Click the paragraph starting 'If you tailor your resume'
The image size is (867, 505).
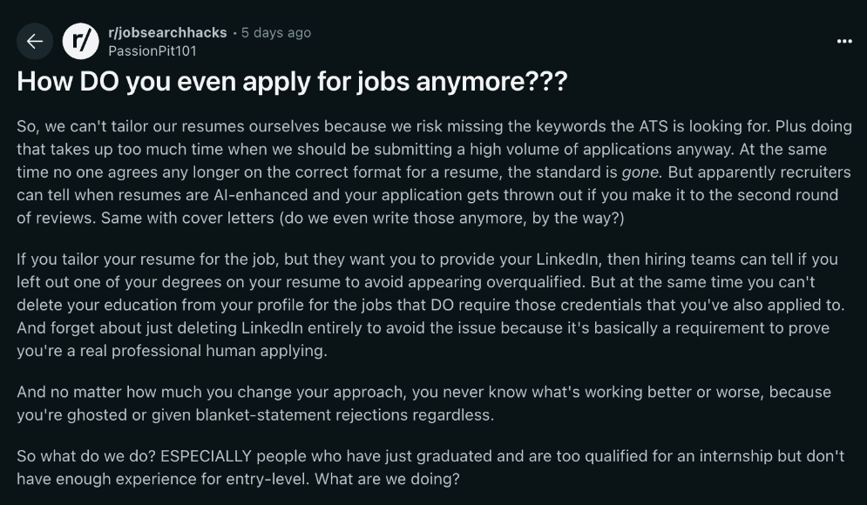(430, 305)
